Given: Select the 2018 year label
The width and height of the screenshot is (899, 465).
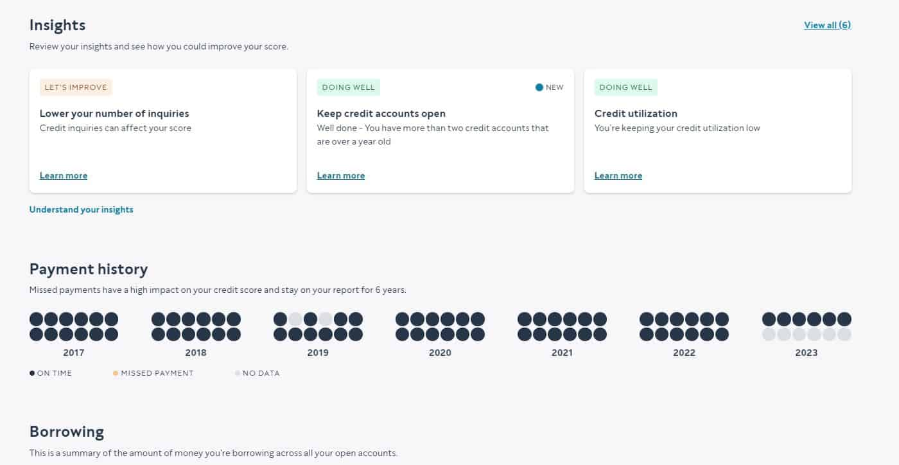Looking at the screenshot, I should click(x=196, y=353).
